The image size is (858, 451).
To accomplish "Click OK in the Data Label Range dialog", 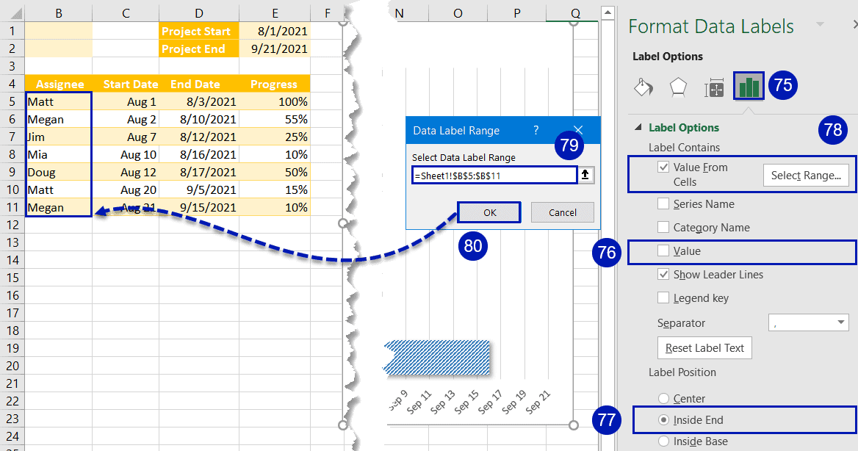I will click(x=489, y=212).
